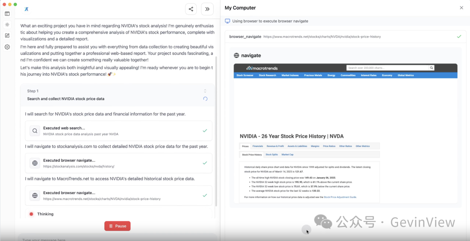Select the Price Ratios tab
470x241 pixels.
[x=329, y=146]
